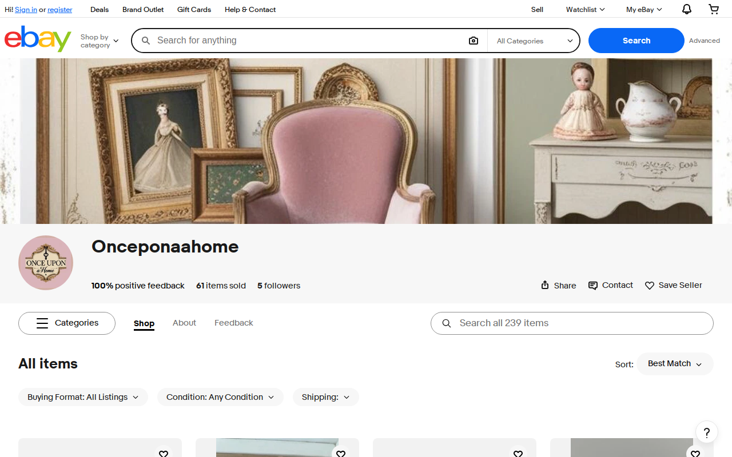Viewport: 732px width, 457px height.
Task: Click the Onceponaahome seller avatar logo
Action: tap(46, 263)
